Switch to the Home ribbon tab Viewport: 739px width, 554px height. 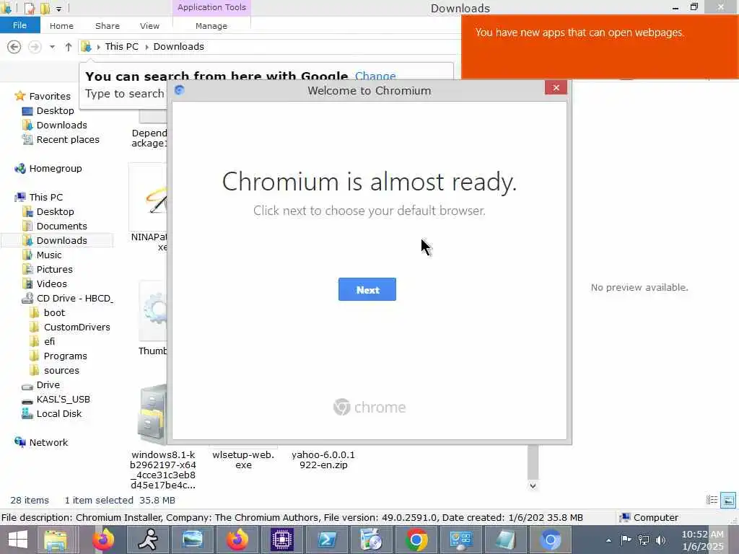pyautogui.click(x=61, y=26)
